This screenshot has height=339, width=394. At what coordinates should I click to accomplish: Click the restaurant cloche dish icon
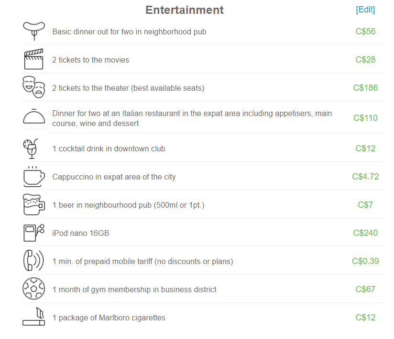pyautogui.click(x=33, y=117)
